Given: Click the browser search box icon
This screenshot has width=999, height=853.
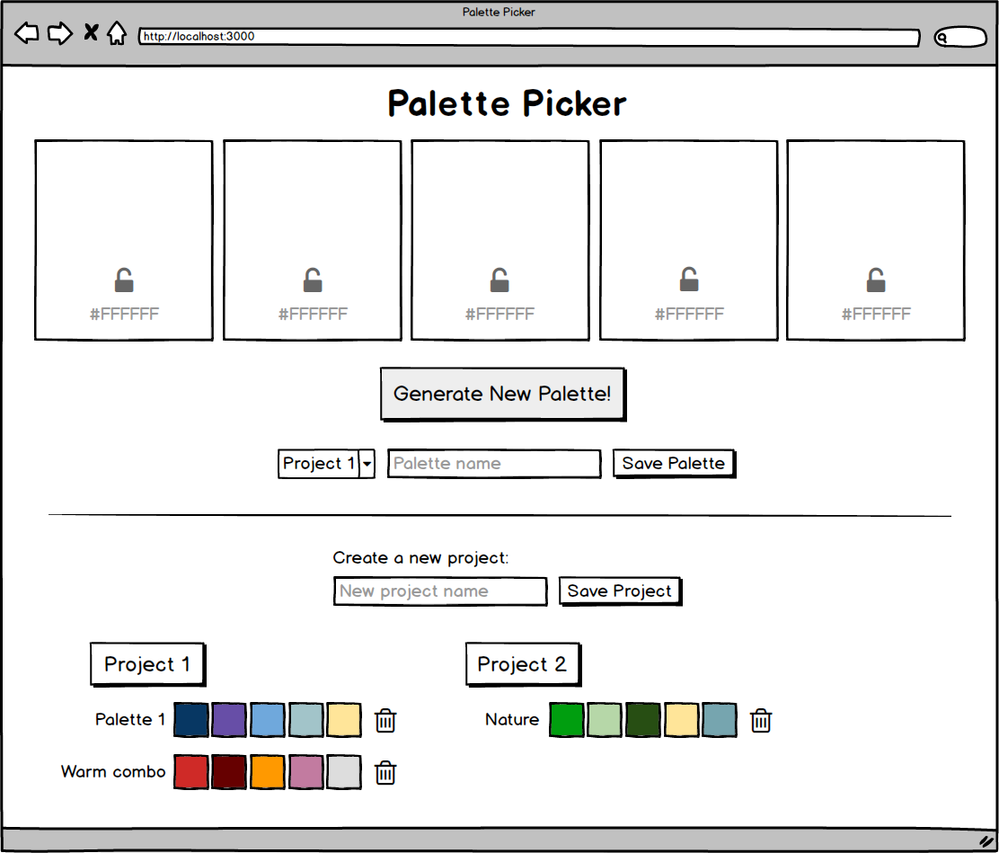Looking at the screenshot, I should tap(960, 37).
